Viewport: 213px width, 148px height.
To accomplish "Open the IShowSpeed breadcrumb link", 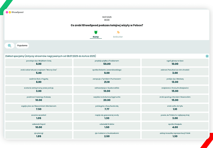I will (x=17, y=12).
